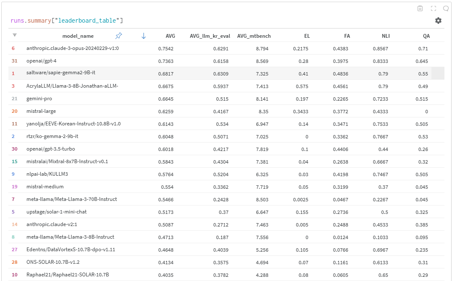Copy the panel using the clipboard icon
Image resolution: width=452 pixels, height=281 pixels.
[x=420, y=8]
